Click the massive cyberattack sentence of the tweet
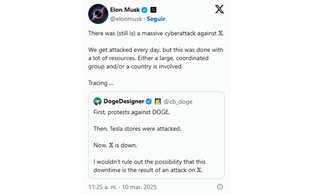 click(156, 33)
